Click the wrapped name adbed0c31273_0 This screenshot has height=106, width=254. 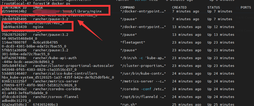[x=16, y=101]
